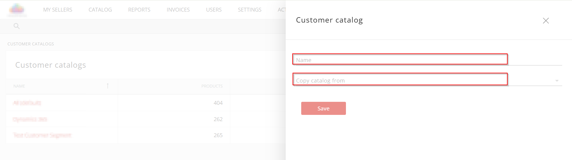The height and width of the screenshot is (160, 572).
Task: Open CATALOG menu
Action: (100, 10)
